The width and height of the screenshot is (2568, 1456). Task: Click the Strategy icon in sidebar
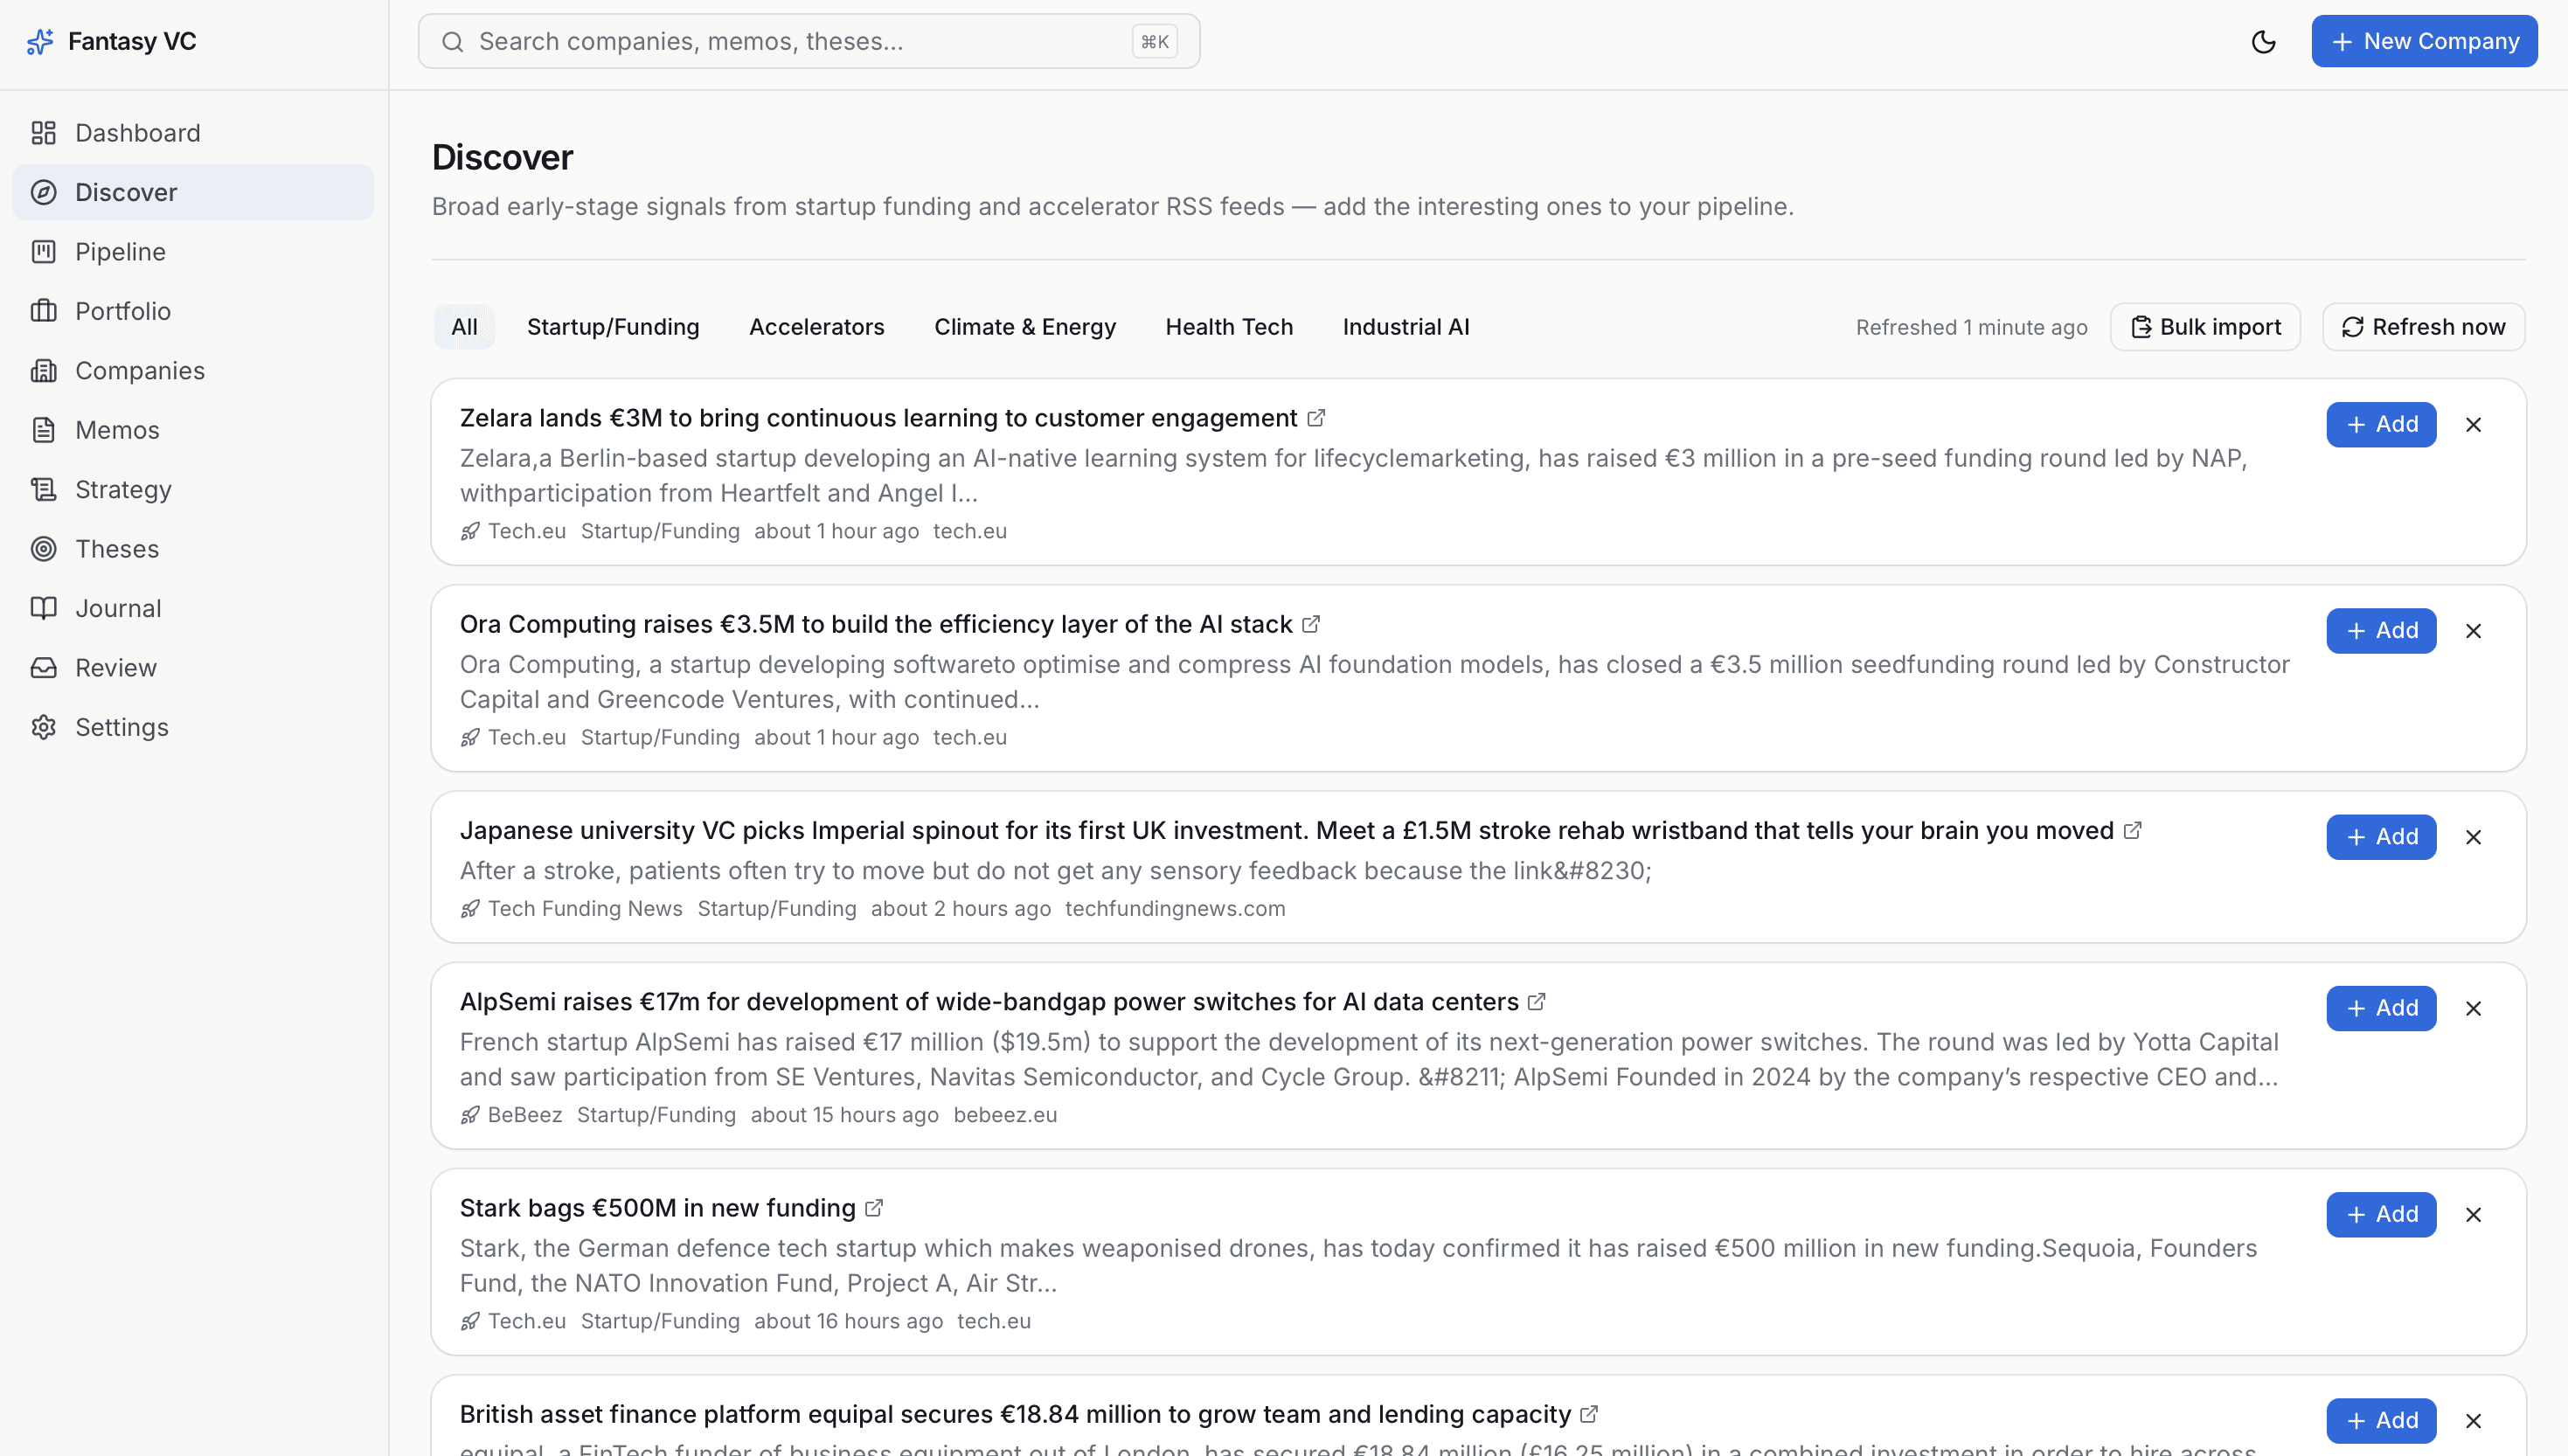coord(43,490)
